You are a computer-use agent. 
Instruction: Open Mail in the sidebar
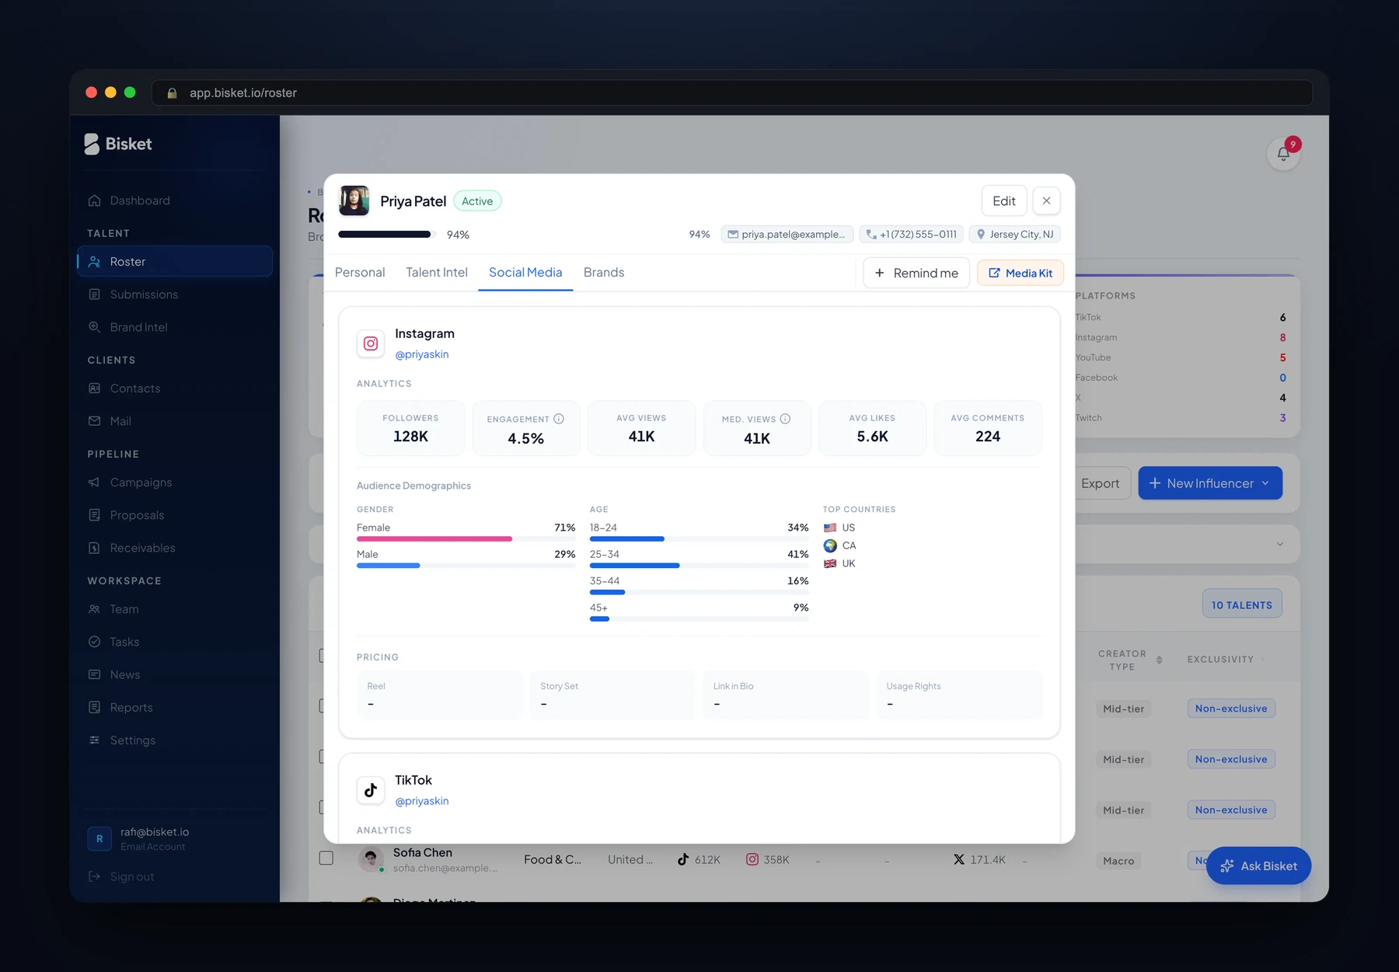[x=175, y=421]
